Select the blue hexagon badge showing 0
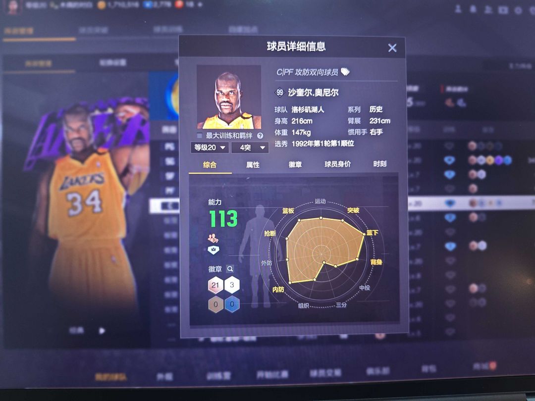 [232, 303]
